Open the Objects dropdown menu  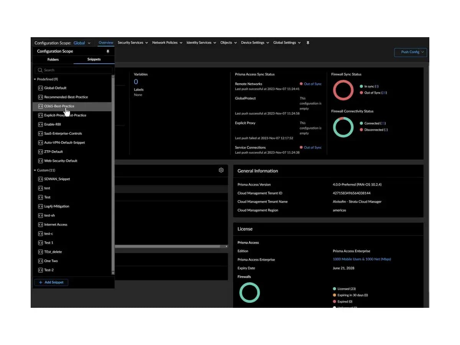click(x=228, y=43)
